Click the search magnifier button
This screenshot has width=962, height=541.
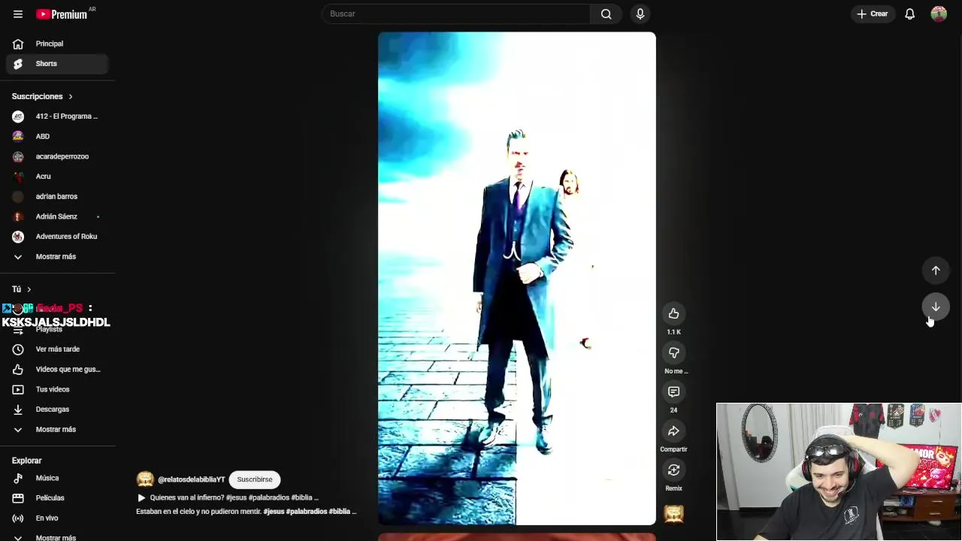click(606, 14)
